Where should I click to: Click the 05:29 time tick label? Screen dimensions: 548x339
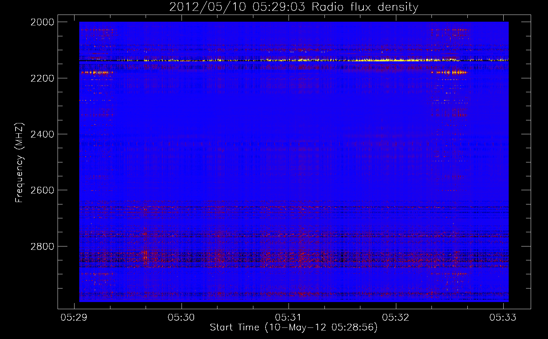click(74, 317)
